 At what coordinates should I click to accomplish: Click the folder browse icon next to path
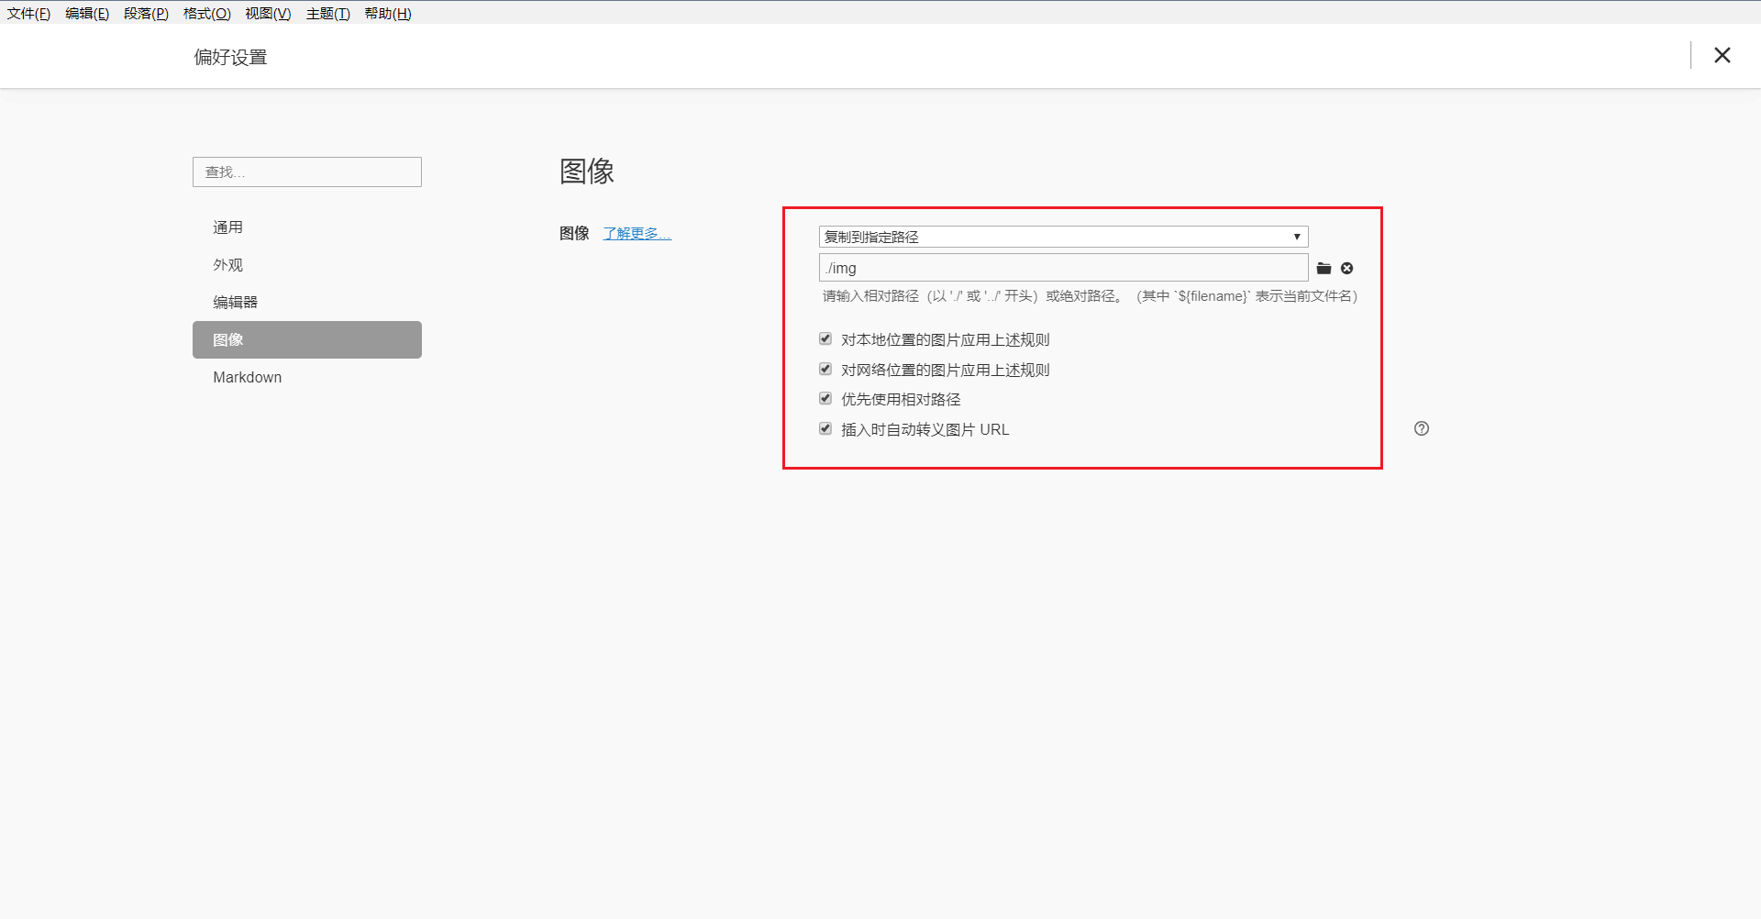coord(1324,269)
